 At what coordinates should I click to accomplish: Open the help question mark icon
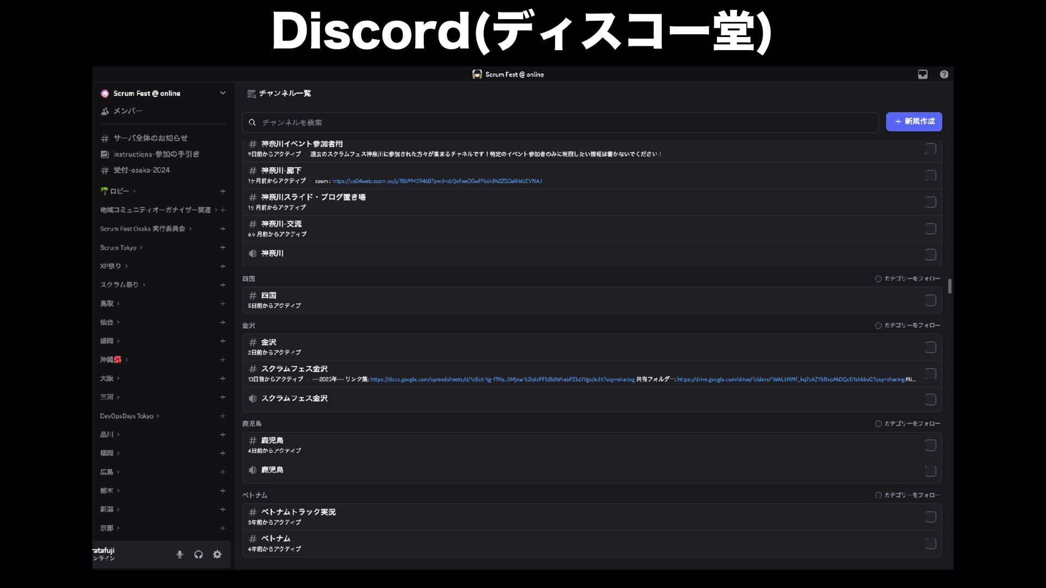click(944, 75)
